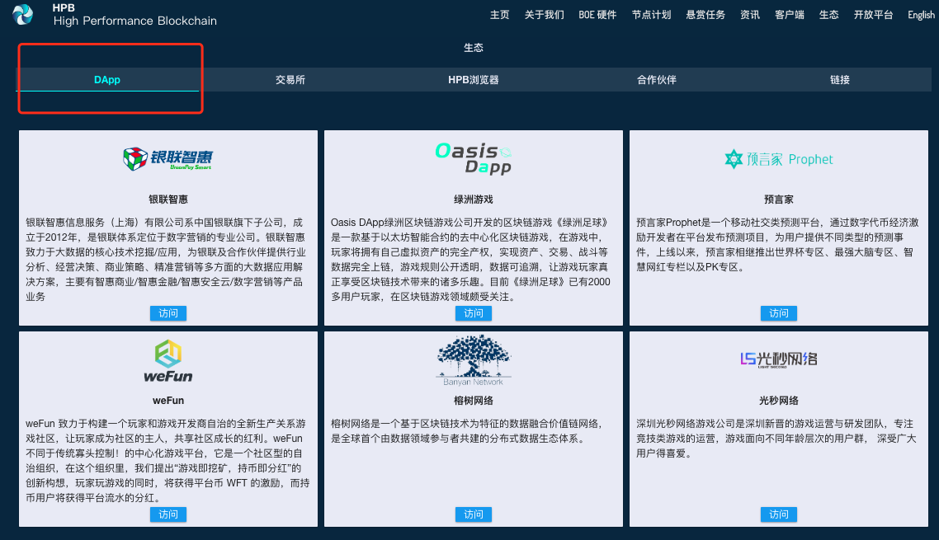Switch to the 链接 tab
Image resolution: width=939 pixels, height=540 pixels.
coord(840,80)
